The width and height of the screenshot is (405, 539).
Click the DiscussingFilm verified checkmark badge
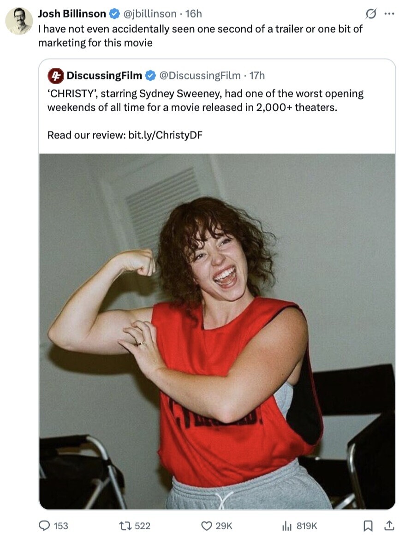pyautogui.click(x=150, y=76)
